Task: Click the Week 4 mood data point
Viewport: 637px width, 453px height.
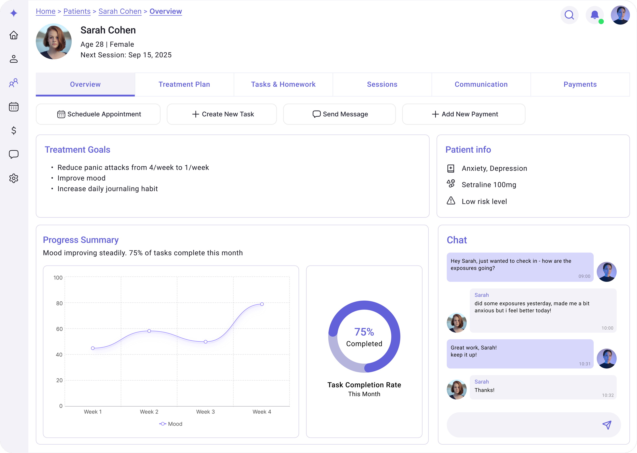Action: click(262, 304)
